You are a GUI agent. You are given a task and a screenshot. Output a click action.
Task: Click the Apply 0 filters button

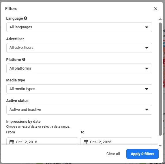[142, 154]
